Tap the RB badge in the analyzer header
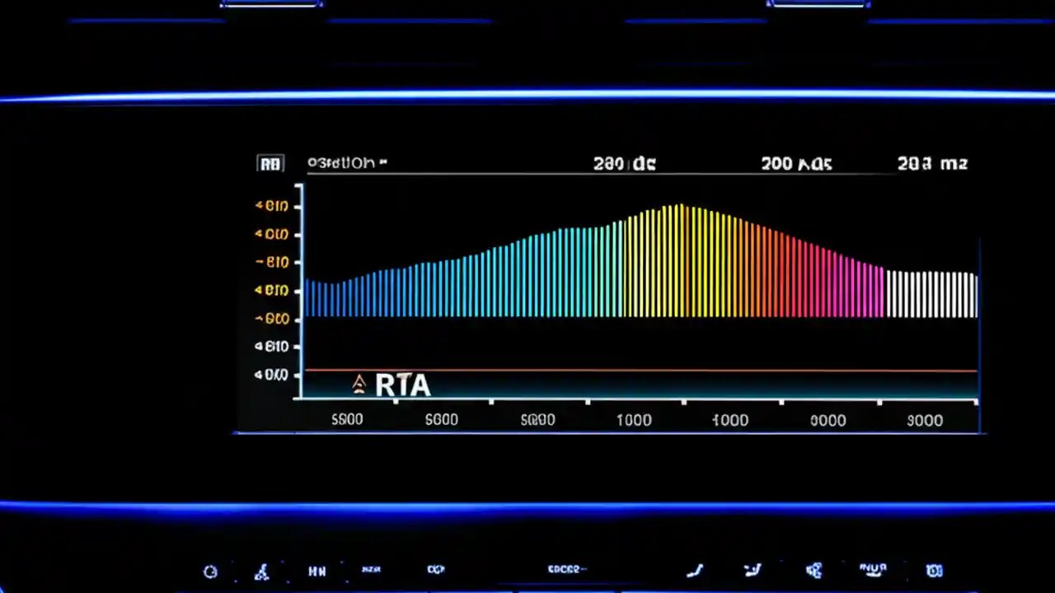This screenshot has height=593, width=1055. (x=270, y=163)
